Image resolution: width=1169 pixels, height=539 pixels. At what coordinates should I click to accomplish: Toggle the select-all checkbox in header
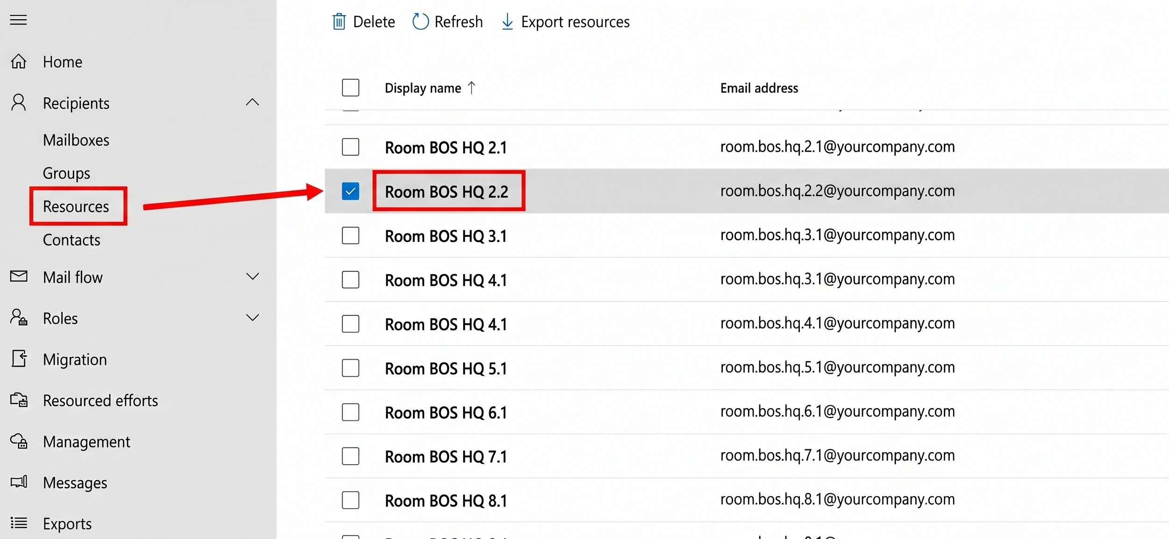coord(350,87)
